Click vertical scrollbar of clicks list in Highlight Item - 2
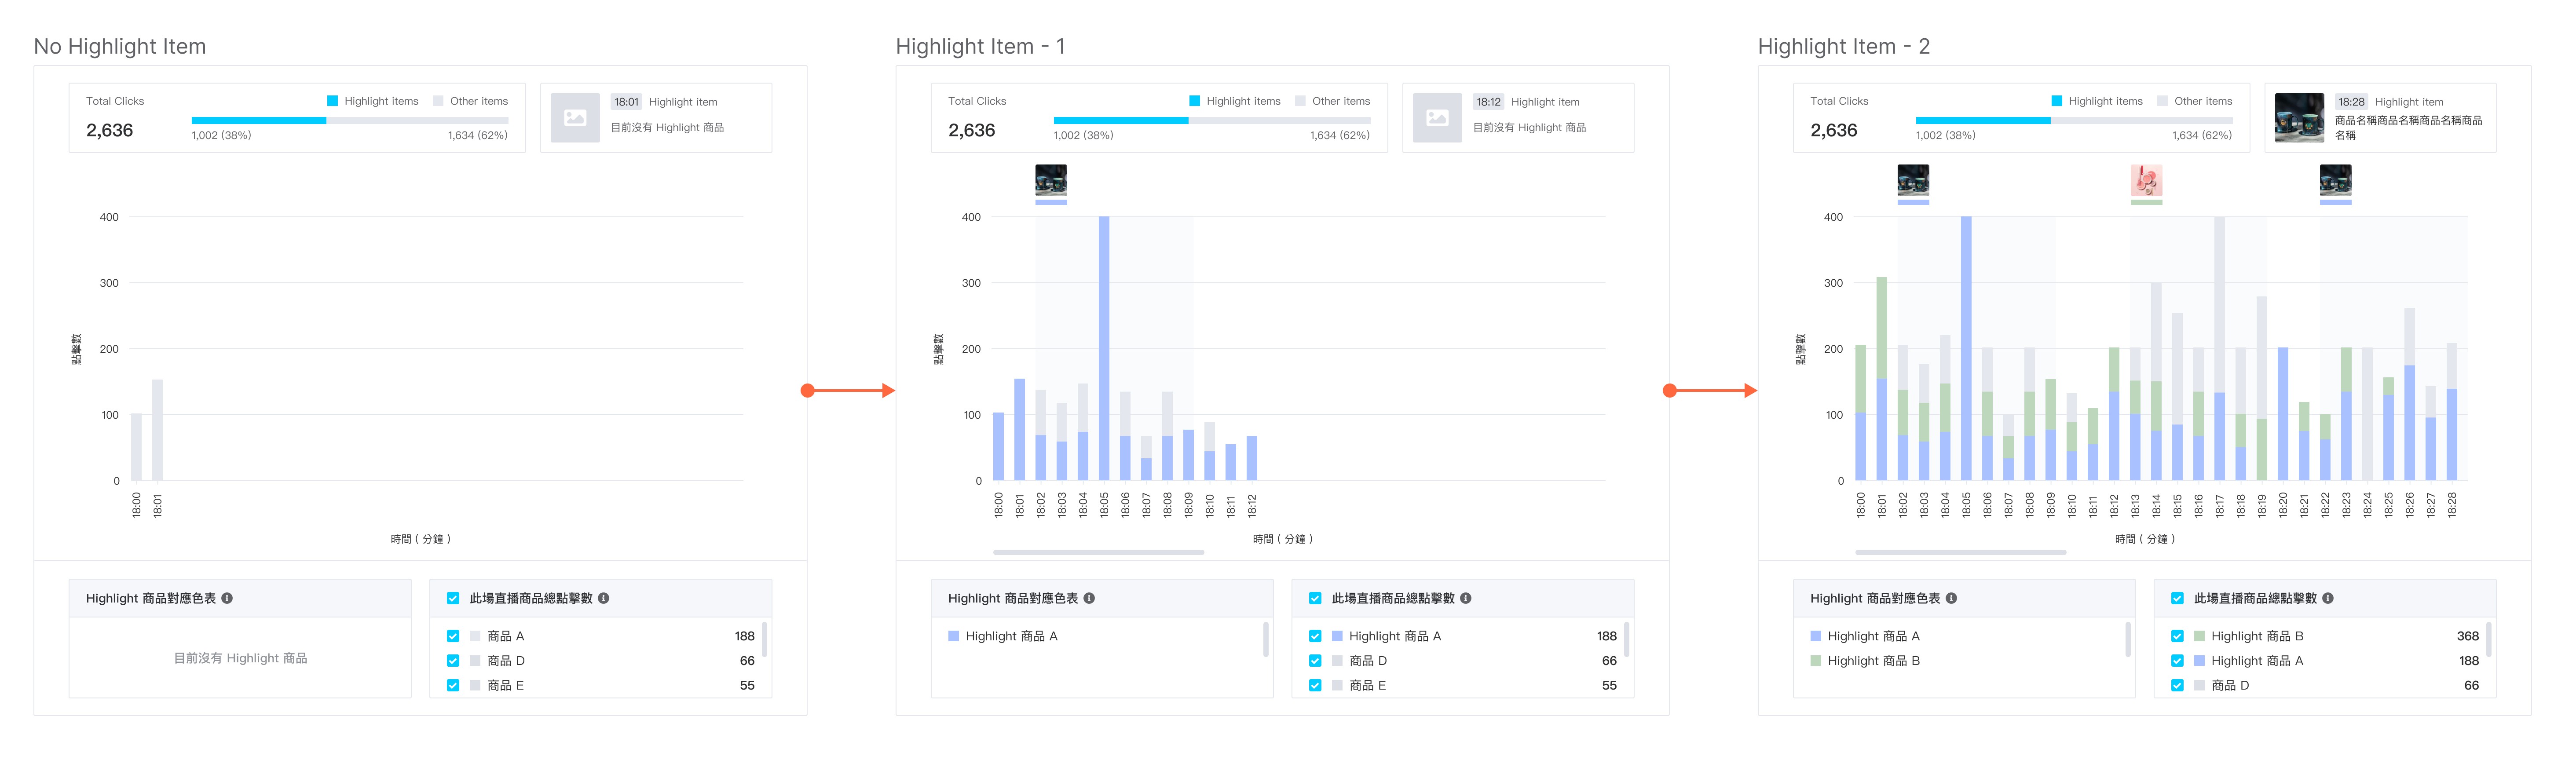 point(2488,640)
